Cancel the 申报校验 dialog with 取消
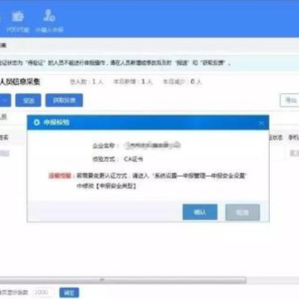Viewport: 299px width, 299px height. (243, 212)
